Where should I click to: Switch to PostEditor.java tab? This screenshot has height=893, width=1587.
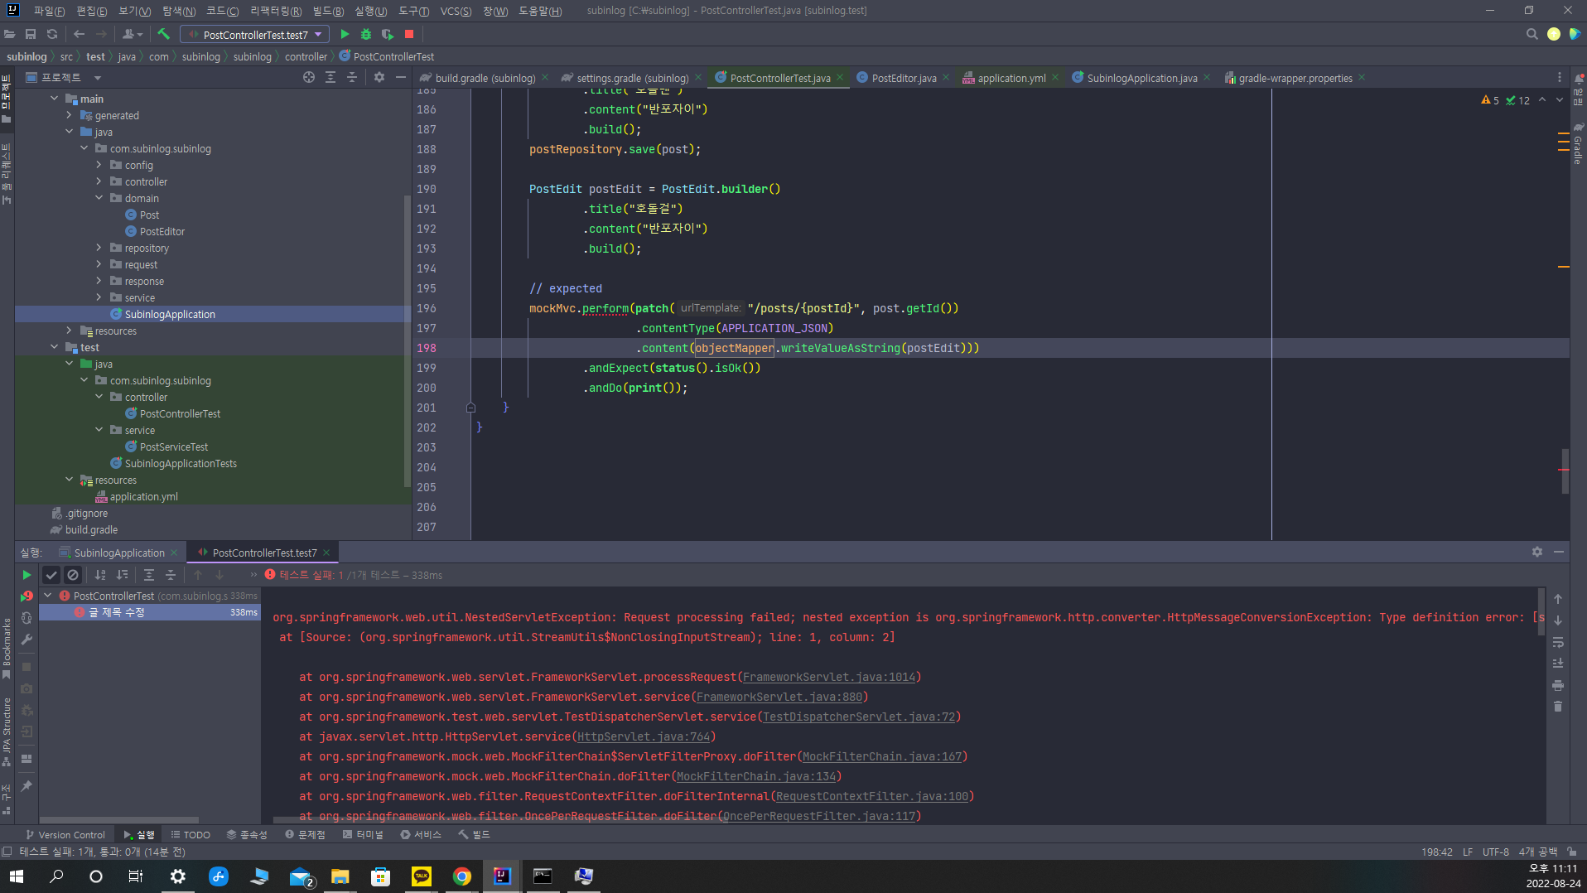[904, 78]
